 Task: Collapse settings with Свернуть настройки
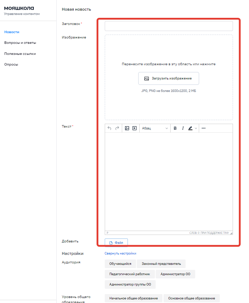coord(120,253)
